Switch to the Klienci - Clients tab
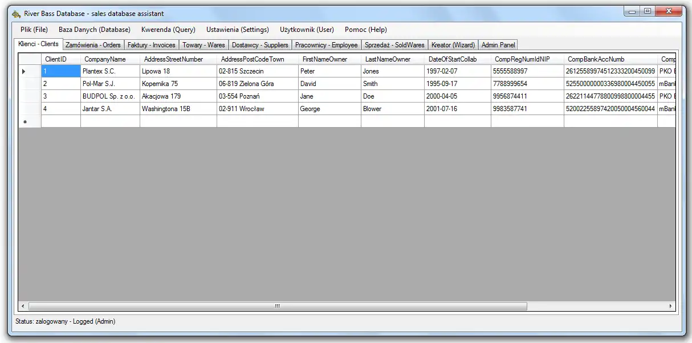Viewport: 692px width, 343px height. [38, 44]
